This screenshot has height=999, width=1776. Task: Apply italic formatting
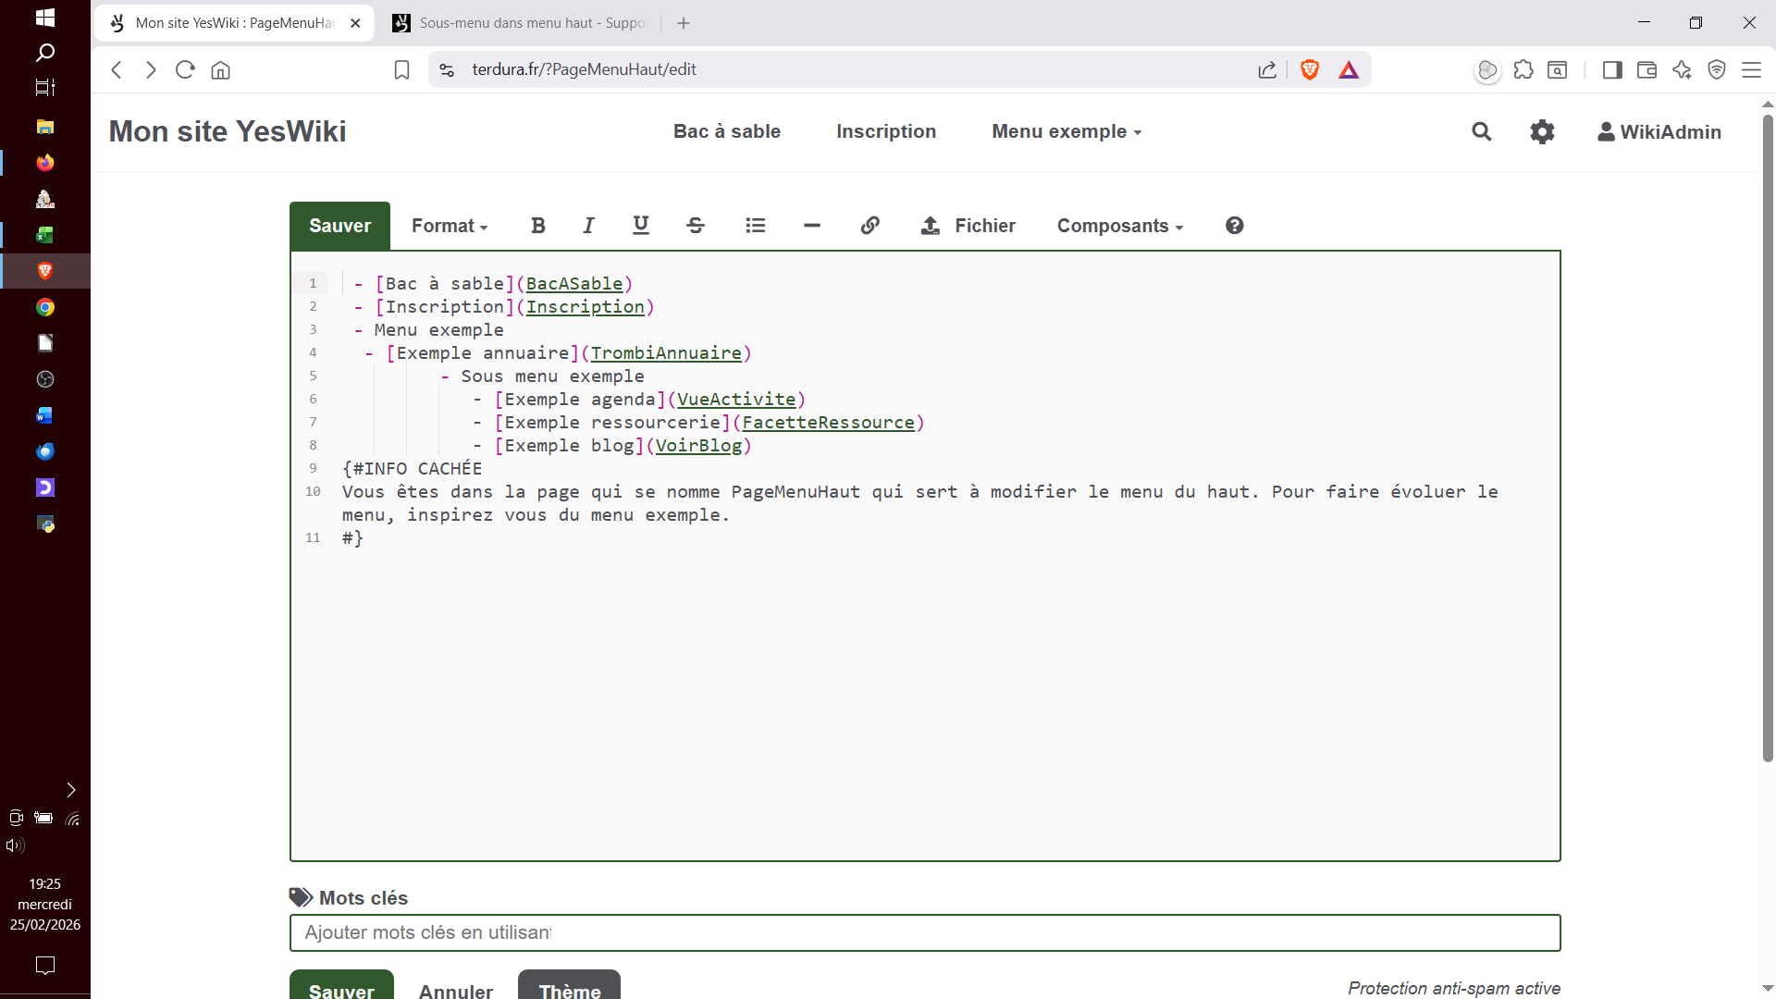coord(588,226)
